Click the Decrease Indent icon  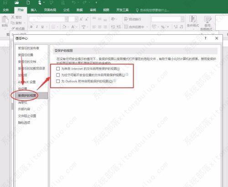(113, 27)
